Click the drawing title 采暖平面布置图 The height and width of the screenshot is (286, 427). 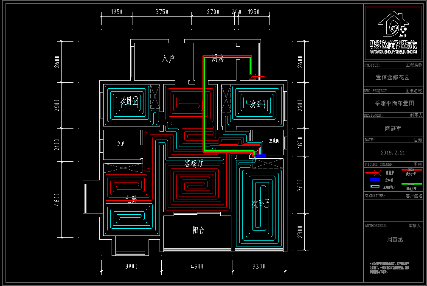(393, 103)
